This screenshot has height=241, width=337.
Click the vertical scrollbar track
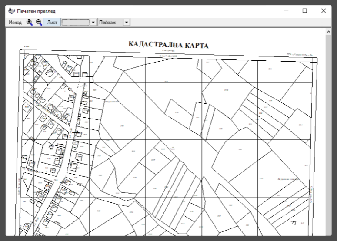tap(328, 130)
